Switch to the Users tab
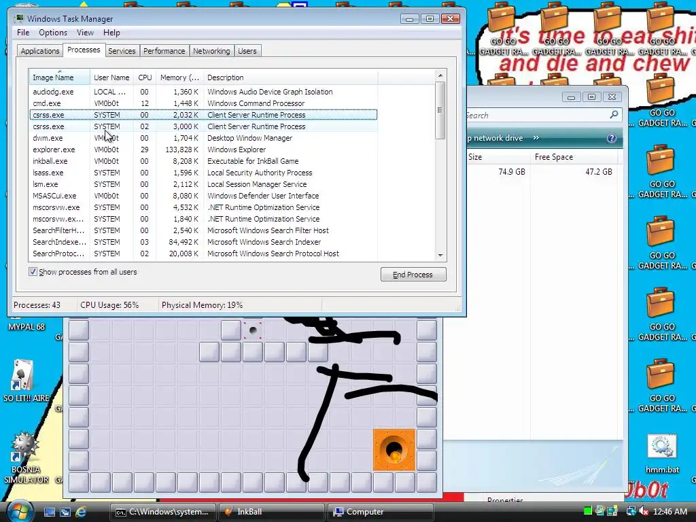Image resolution: width=696 pixels, height=522 pixels. click(247, 51)
